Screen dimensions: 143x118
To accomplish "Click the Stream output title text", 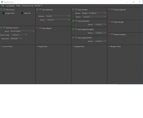I will tap(120, 34).
